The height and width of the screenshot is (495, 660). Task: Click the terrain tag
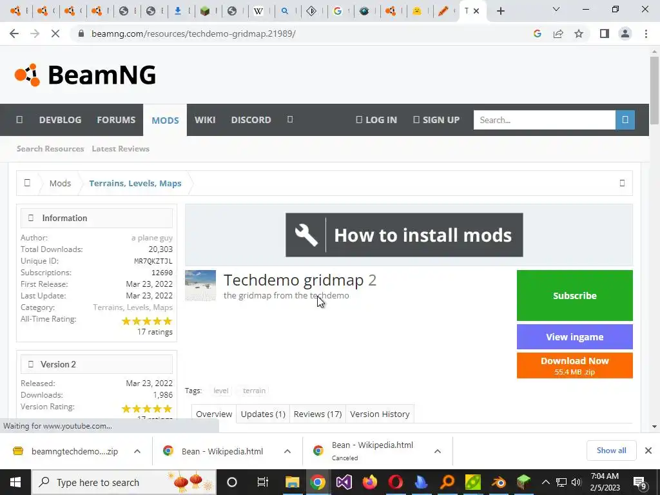[x=254, y=391]
